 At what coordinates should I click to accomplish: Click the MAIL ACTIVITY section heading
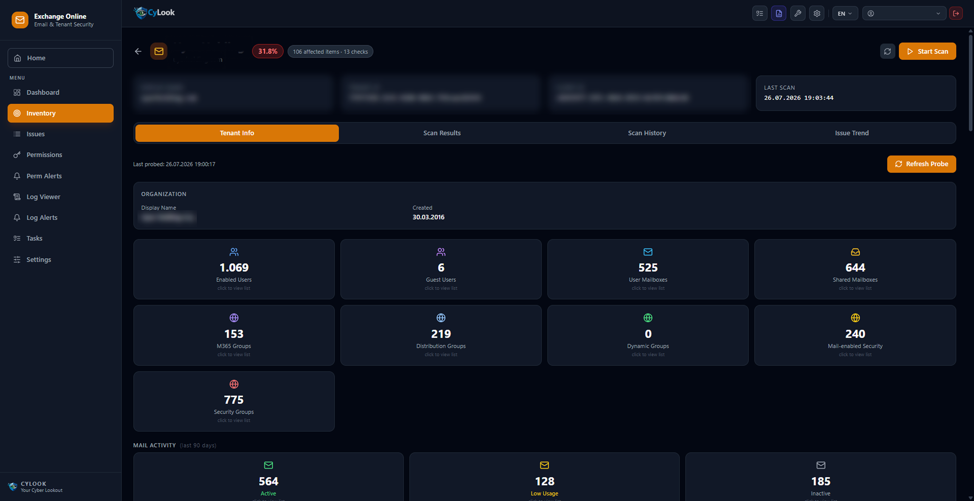(x=154, y=446)
